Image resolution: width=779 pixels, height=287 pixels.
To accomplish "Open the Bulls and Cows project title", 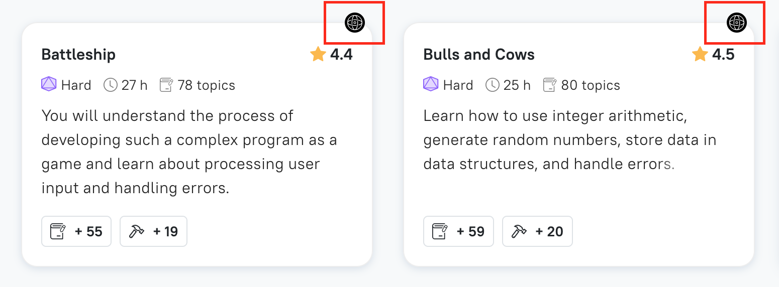I will (x=479, y=54).
